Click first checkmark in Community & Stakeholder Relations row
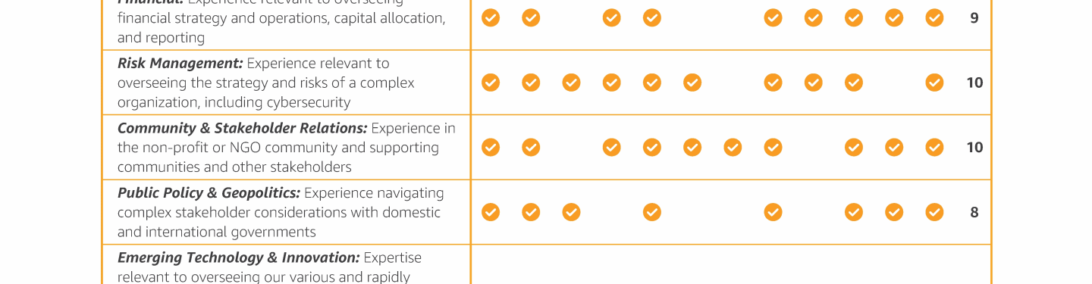 [491, 147]
